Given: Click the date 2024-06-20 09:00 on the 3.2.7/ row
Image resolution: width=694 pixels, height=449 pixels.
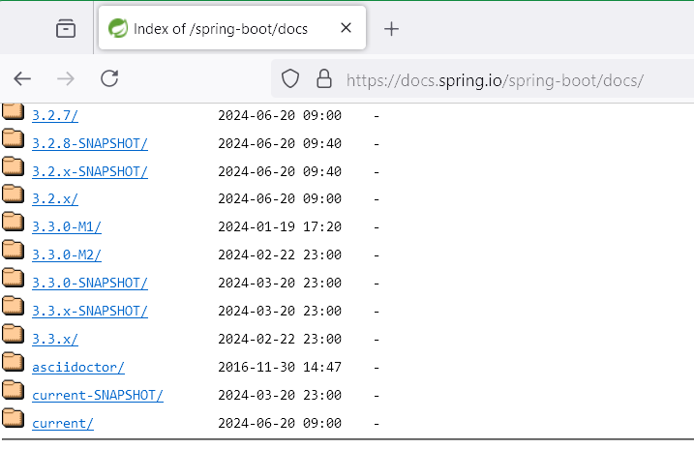Looking at the screenshot, I should coord(280,115).
